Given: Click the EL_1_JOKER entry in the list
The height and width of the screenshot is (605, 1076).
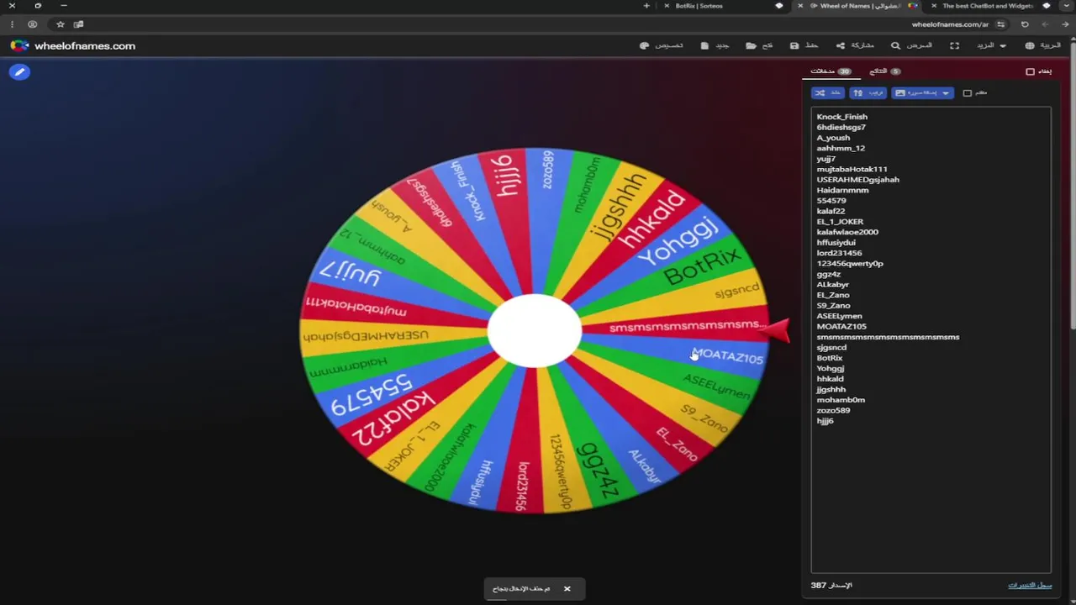Looking at the screenshot, I should (x=840, y=221).
